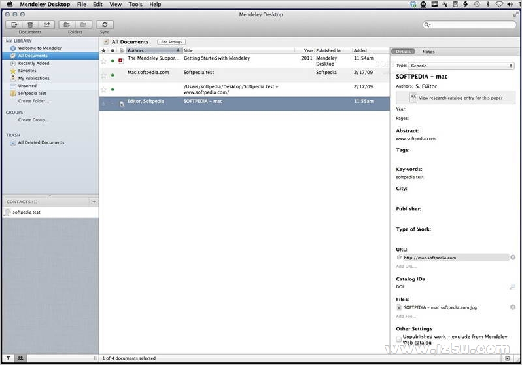The height and width of the screenshot is (365, 522).
Task: Select All Documents in My Library
Action: click(33, 56)
